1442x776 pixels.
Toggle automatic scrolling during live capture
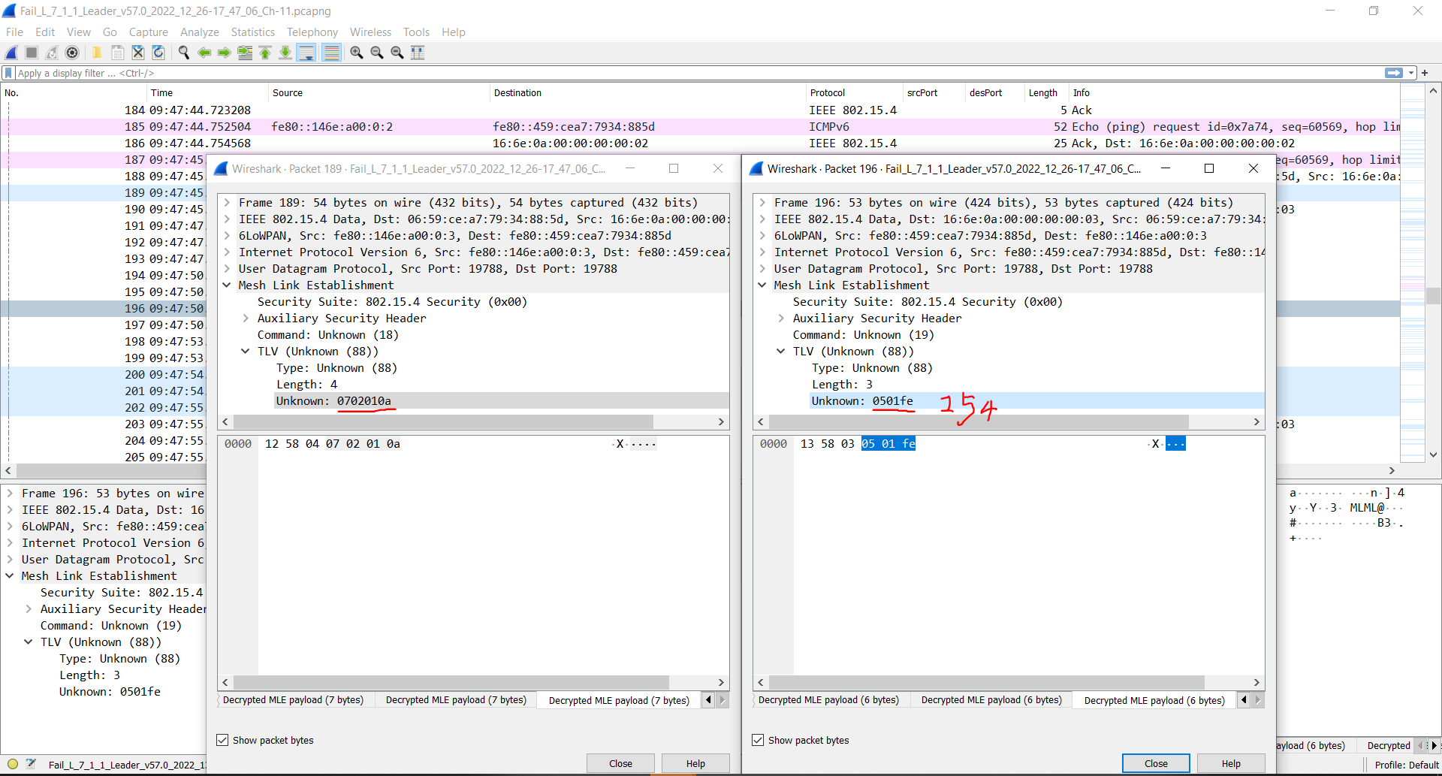(x=306, y=53)
